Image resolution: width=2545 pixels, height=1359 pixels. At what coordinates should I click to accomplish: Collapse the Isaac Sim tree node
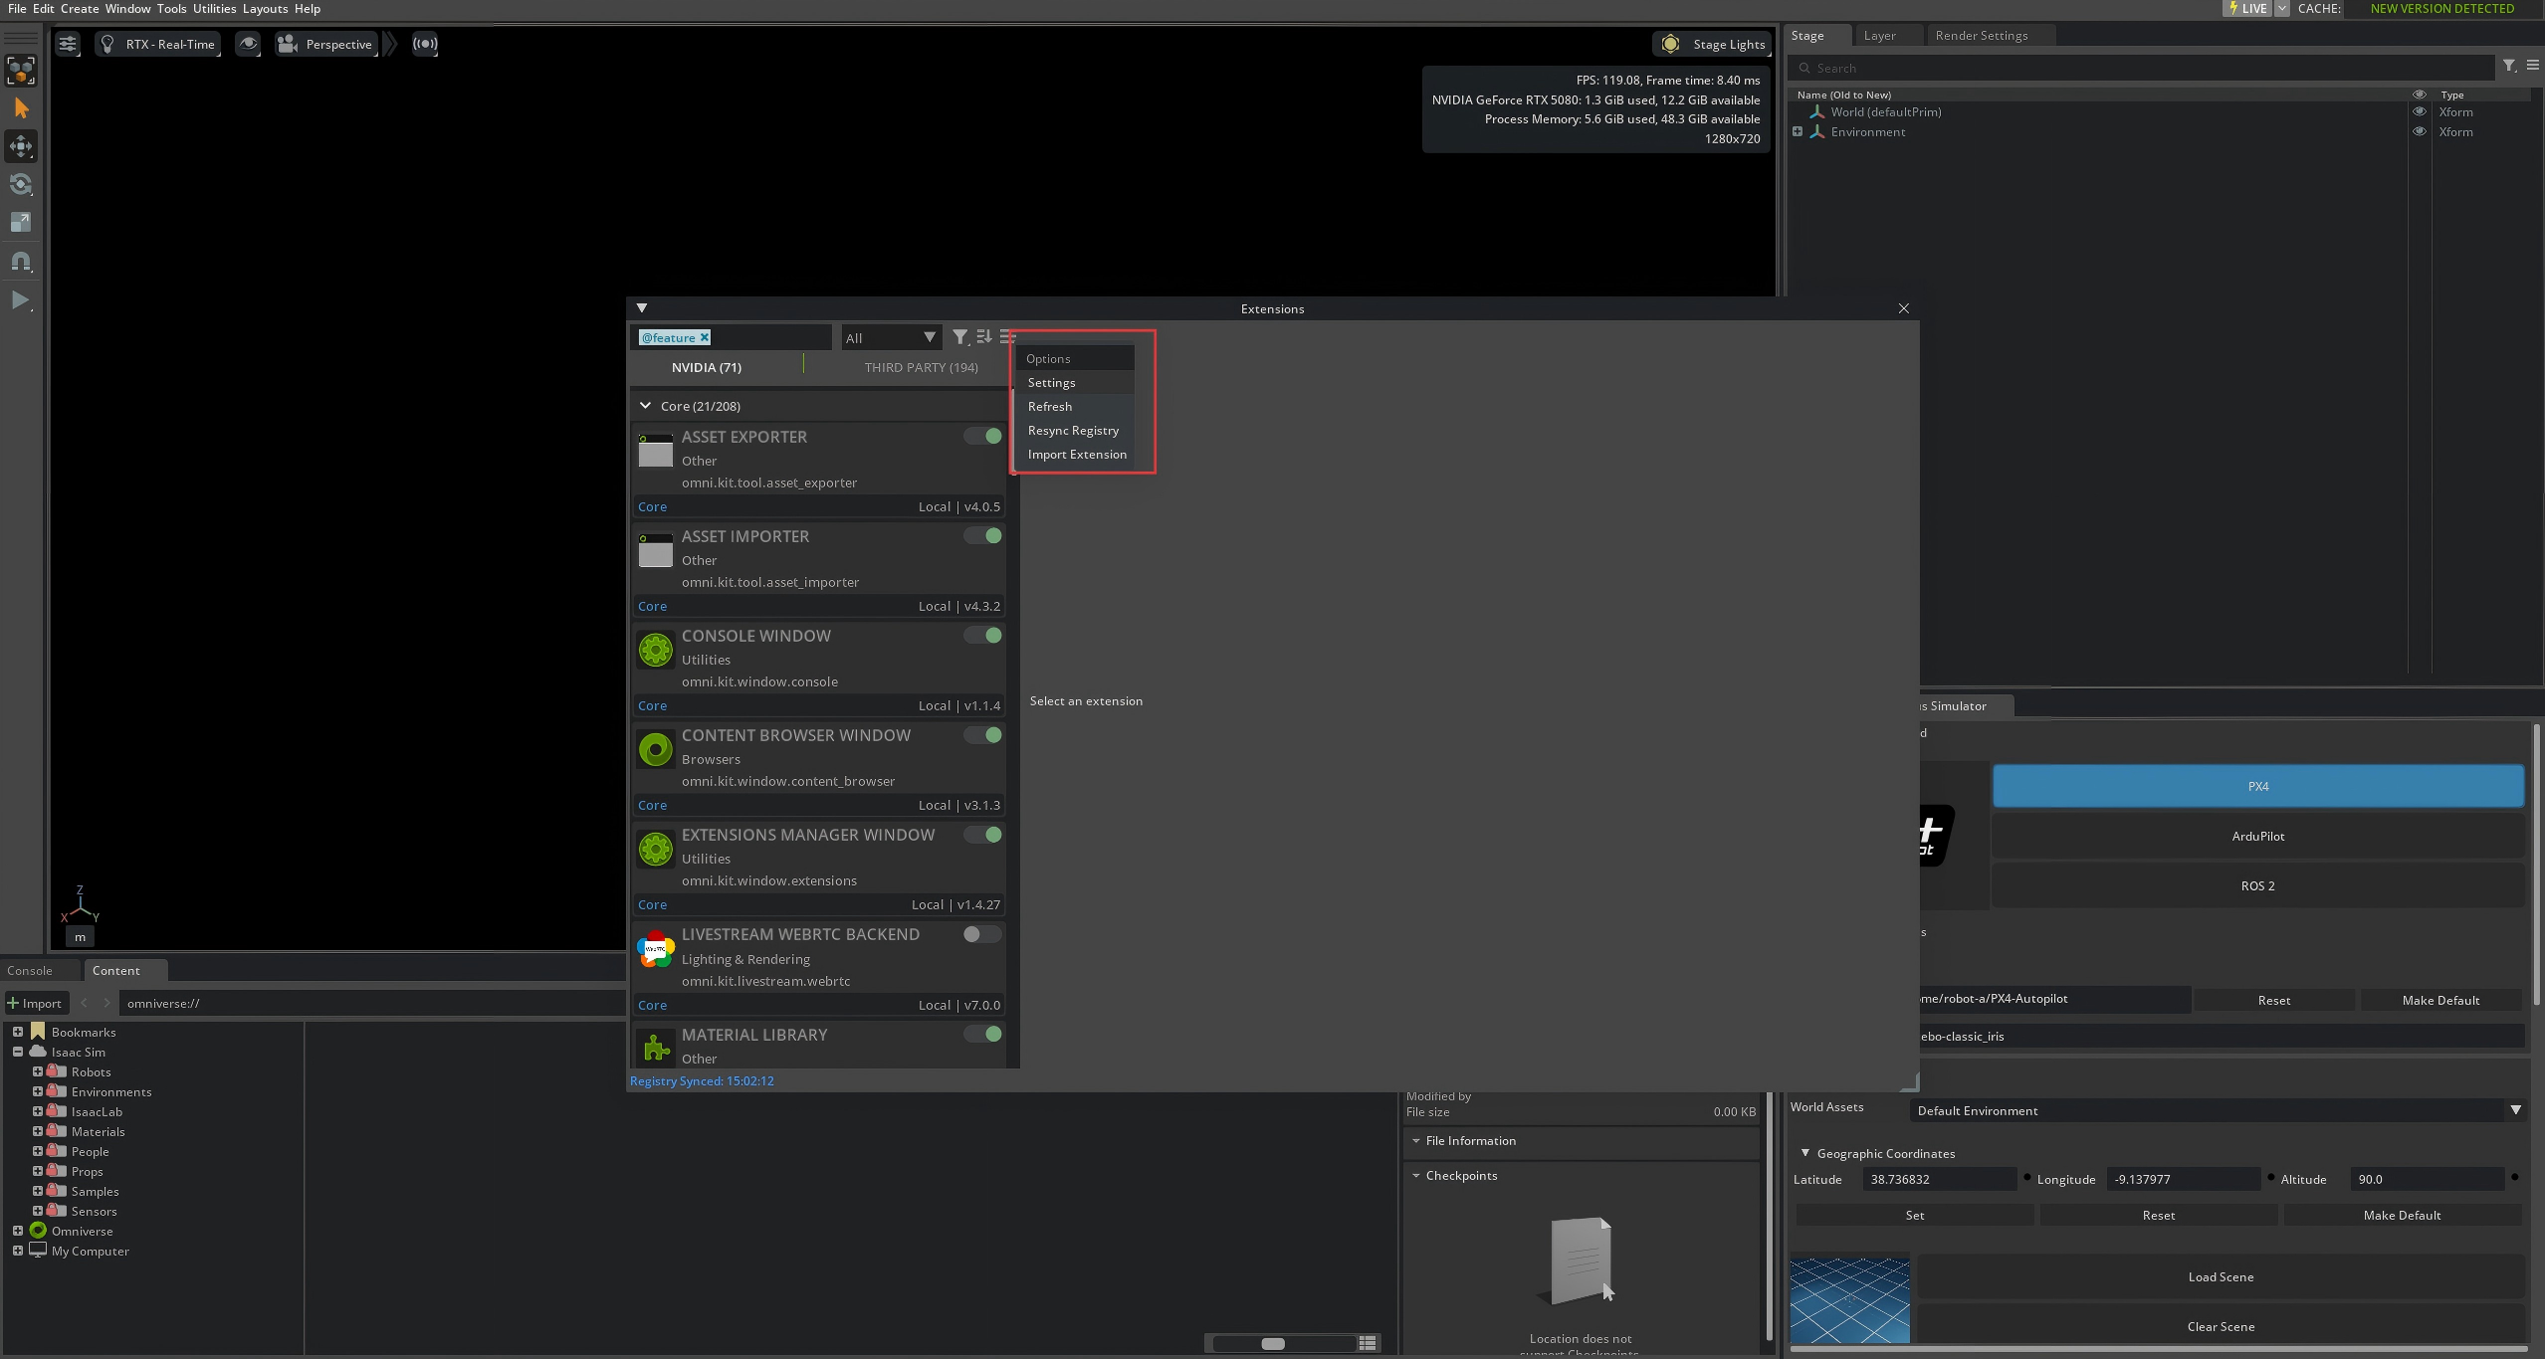tap(18, 1052)
